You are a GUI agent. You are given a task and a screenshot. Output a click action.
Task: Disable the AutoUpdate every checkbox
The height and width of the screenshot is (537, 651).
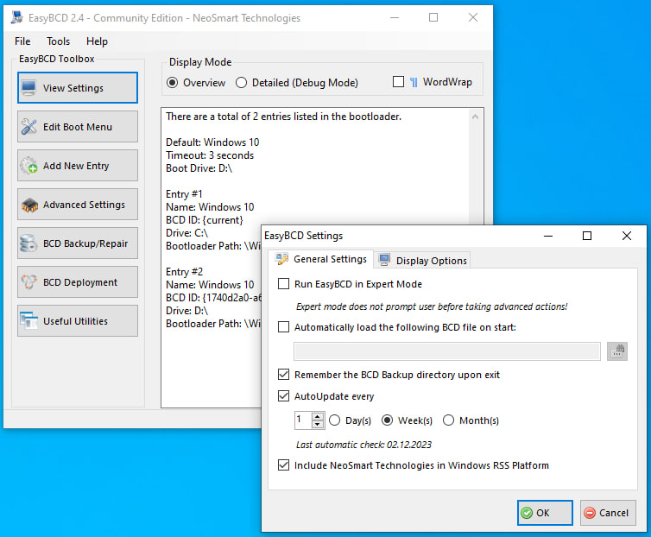click(x=283, y=396)
